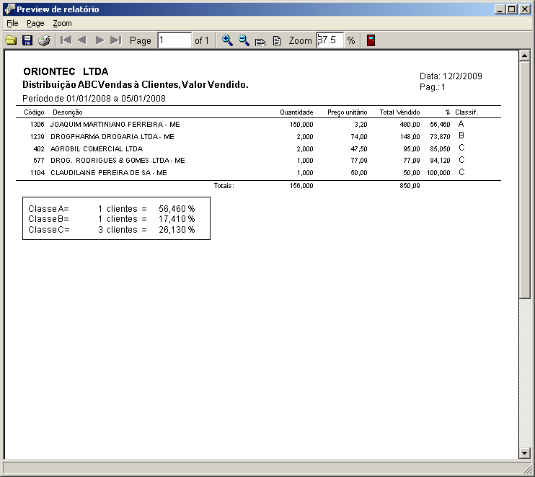Click the Classif. column header

tap(467, 112)
